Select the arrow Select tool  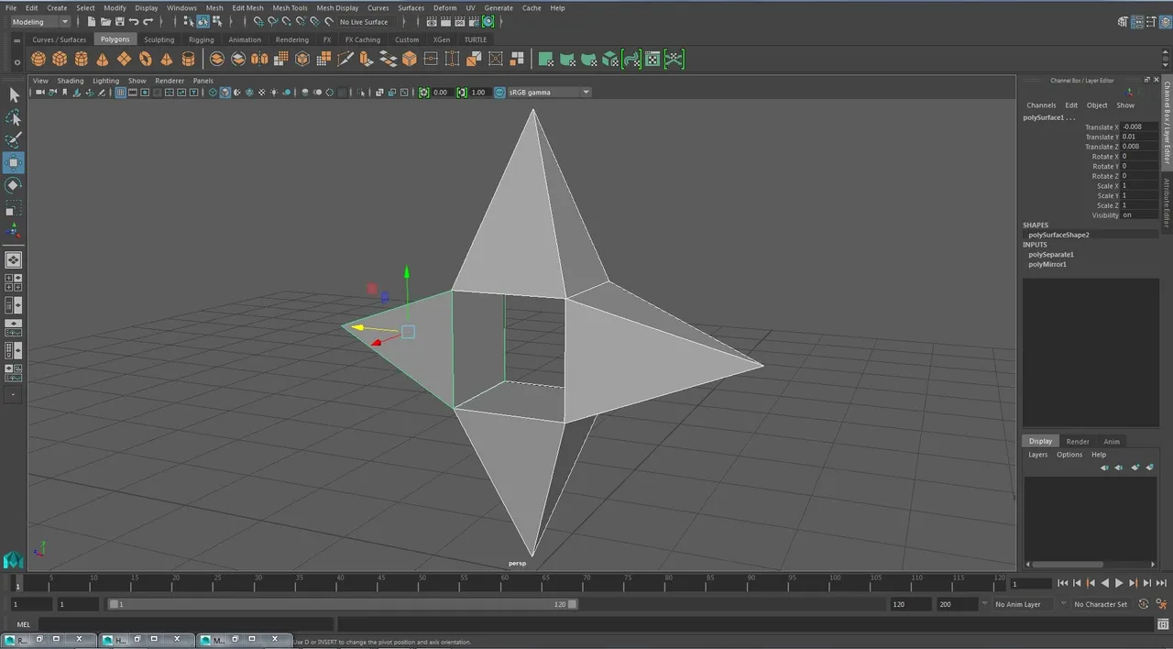point(14,95)
